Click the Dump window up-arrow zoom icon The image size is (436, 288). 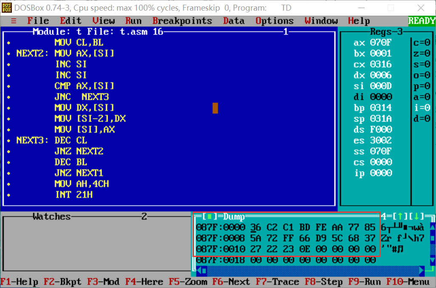tap(400, 216)
